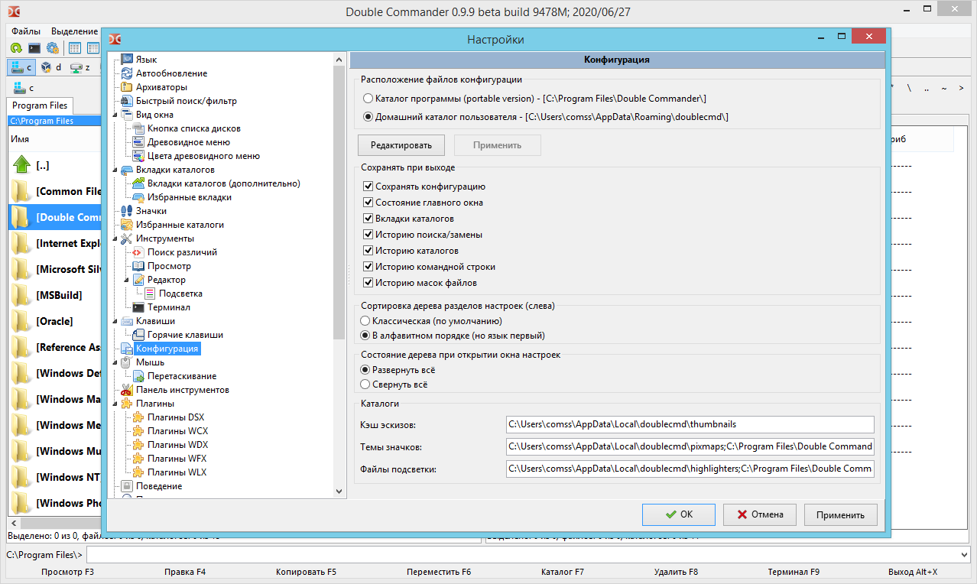
Task: Click the Поведение lock icon
Action: (x=127, y=486)
